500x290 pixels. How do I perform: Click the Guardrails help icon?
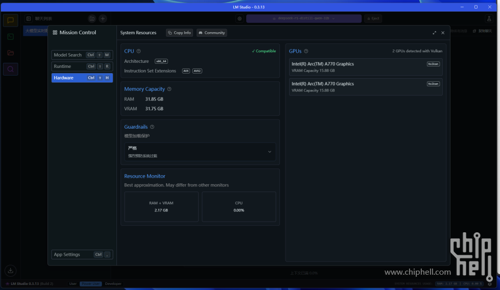(152, 127)
